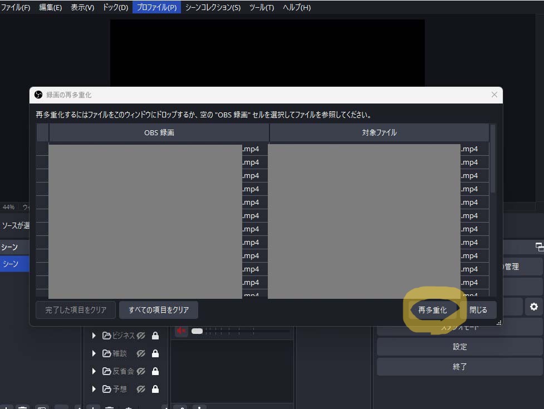544x409 pixels.
Task: Click 終了 in the OBS controls dock
Action: [460, 366]
